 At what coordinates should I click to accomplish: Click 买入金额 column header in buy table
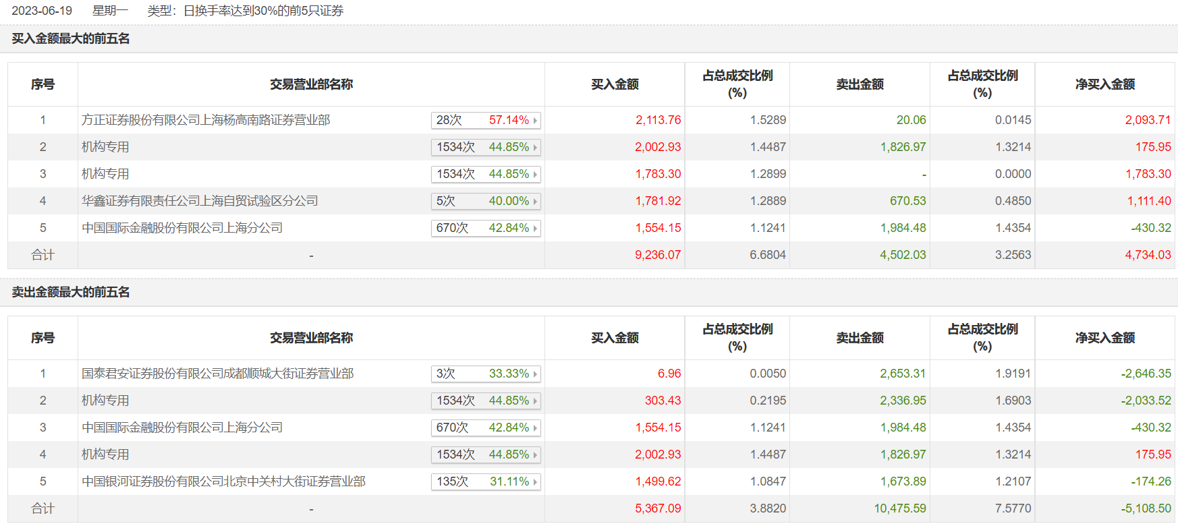coord(615,84)
